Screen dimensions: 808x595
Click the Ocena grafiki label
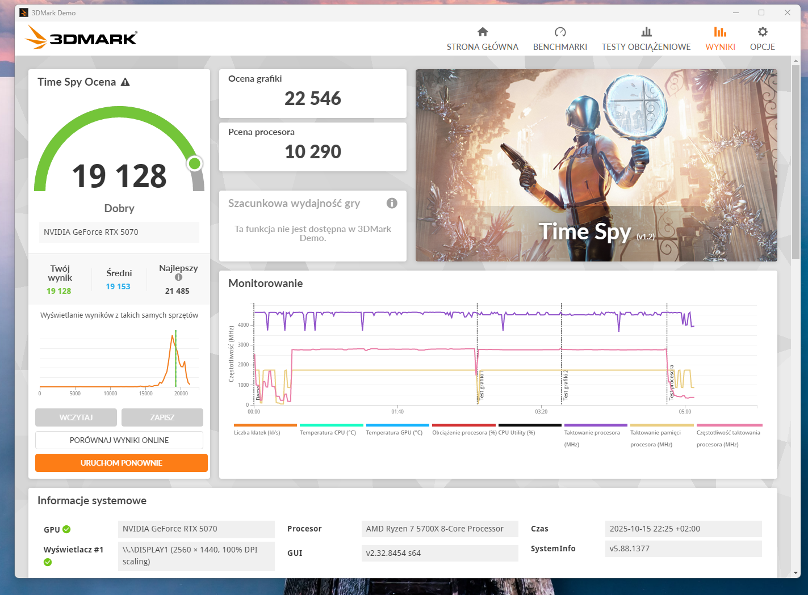255,79
